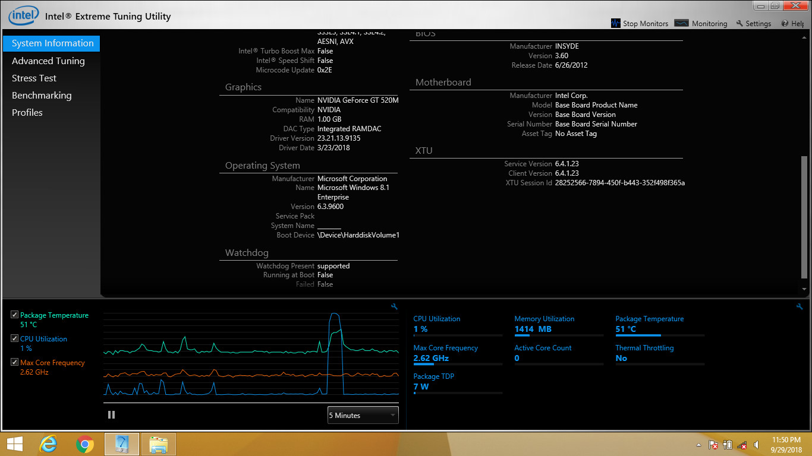Click the 'Motherboard' section heading
The height and width of the screenshot is (456, 812).
tap(443, 83)
